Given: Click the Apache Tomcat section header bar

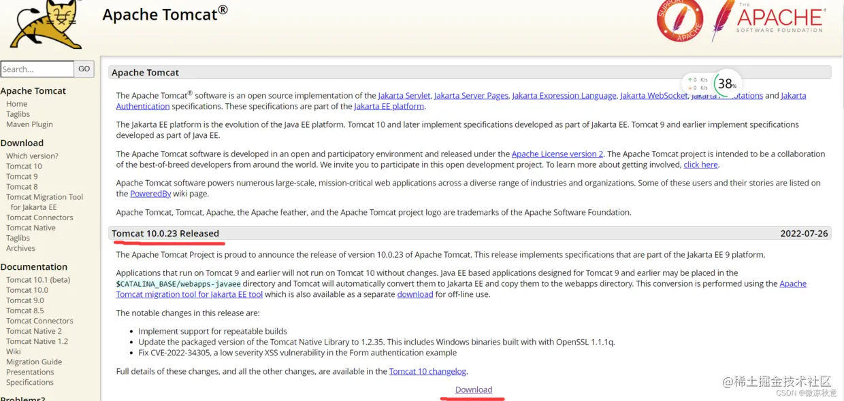Looking at the screenshot, I should 470,72.
